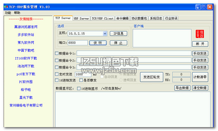Open the pc6官方下载 link
Screen dimensions: 218x131
pos(26,74)
